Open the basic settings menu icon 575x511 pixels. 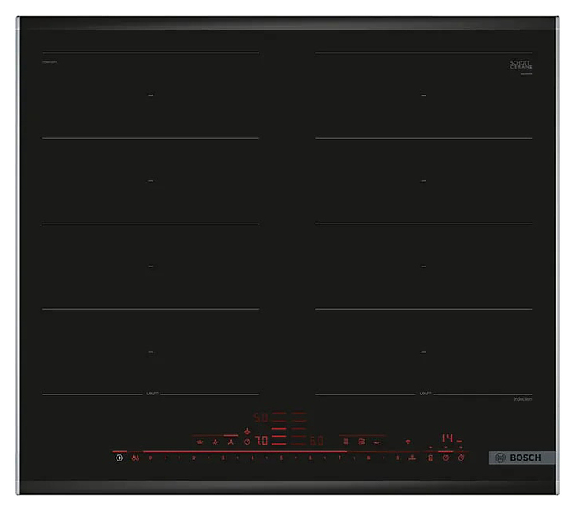(x=430, y=458)
